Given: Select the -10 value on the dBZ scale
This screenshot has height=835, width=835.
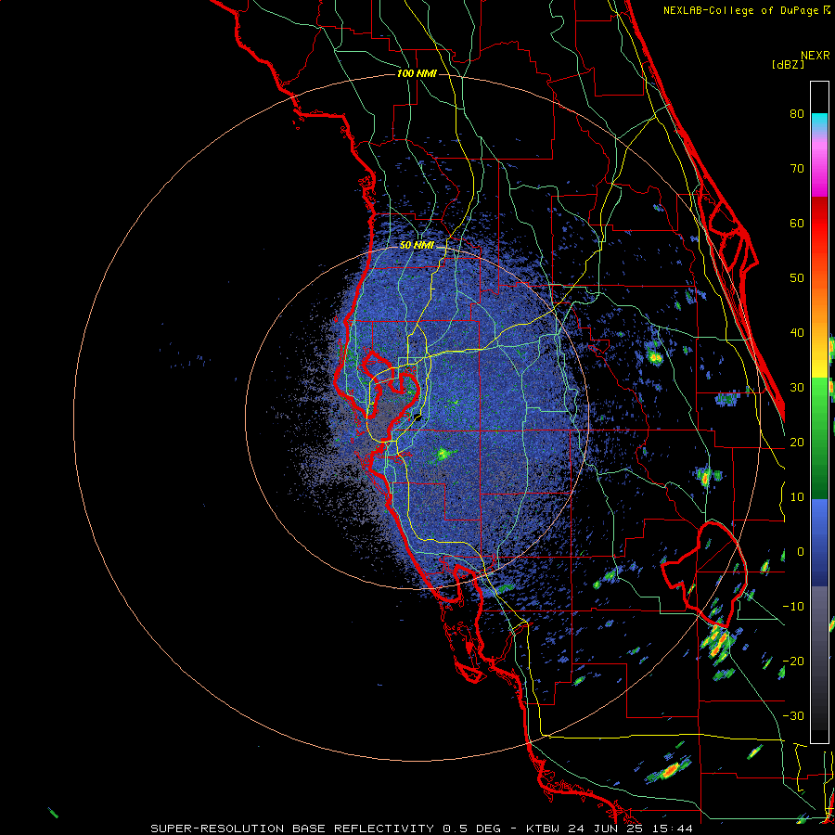Looking at the screenshot, I should [x=793, y=607].
